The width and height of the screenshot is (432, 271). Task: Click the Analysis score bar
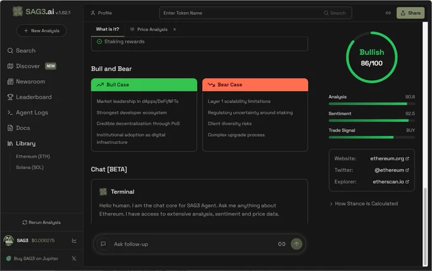click(372, 104)
